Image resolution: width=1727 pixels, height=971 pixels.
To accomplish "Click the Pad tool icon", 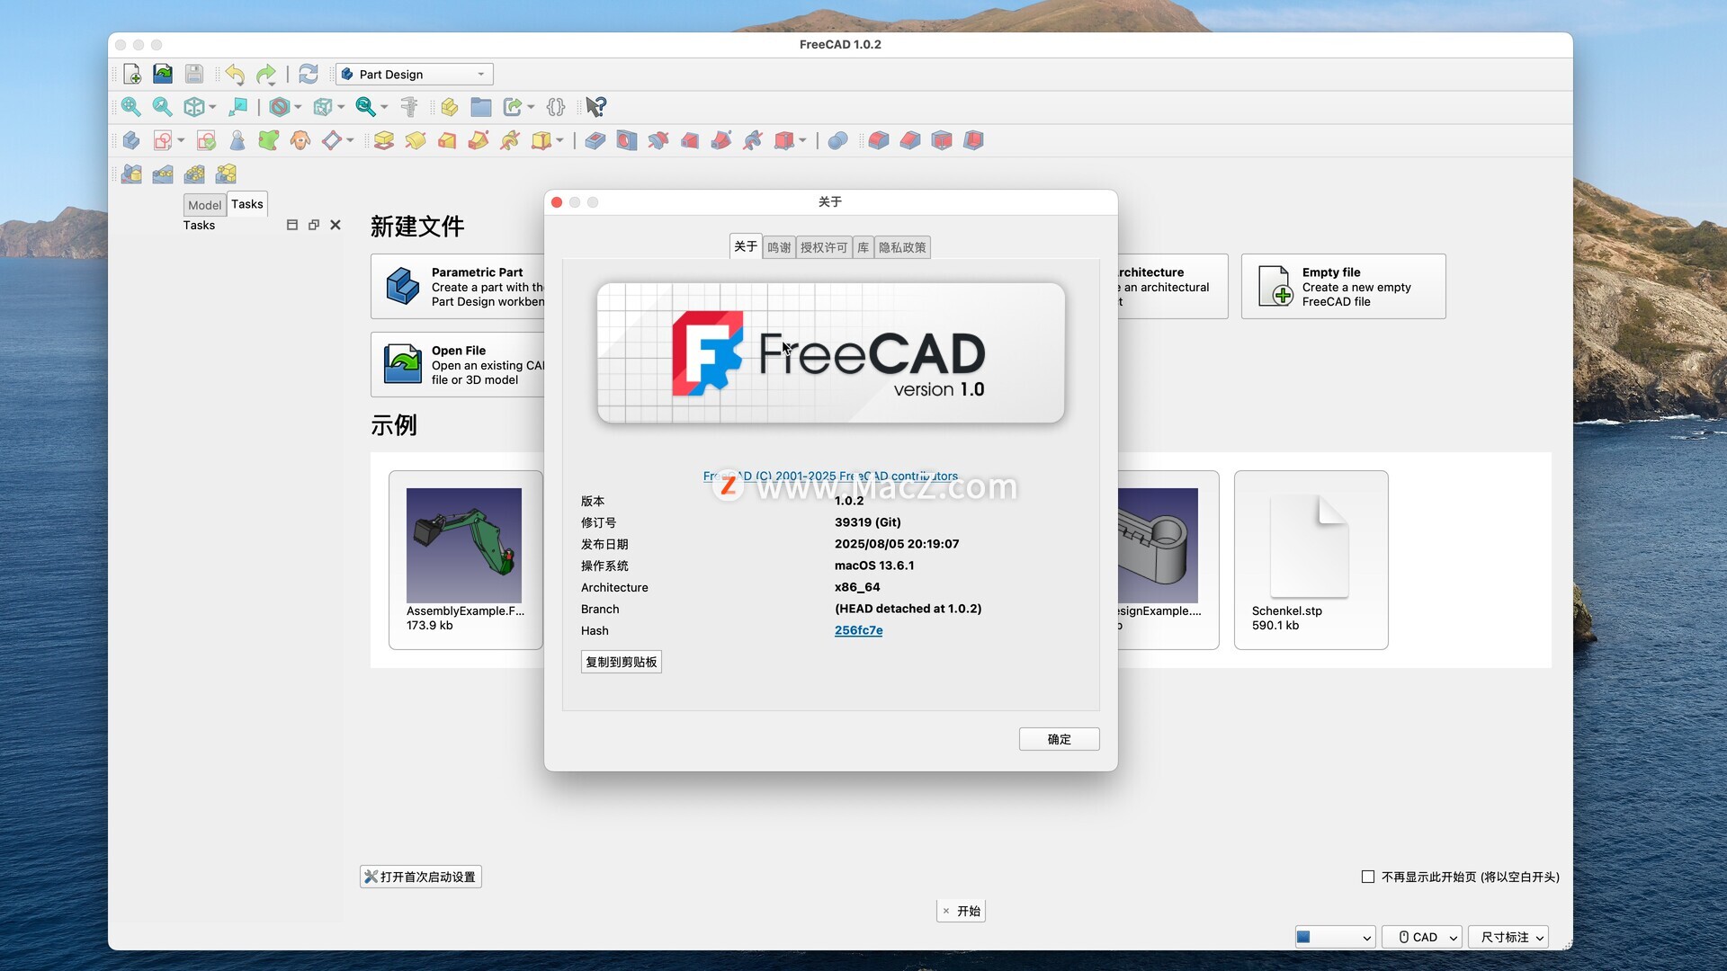I will click(x=384, y=140).
